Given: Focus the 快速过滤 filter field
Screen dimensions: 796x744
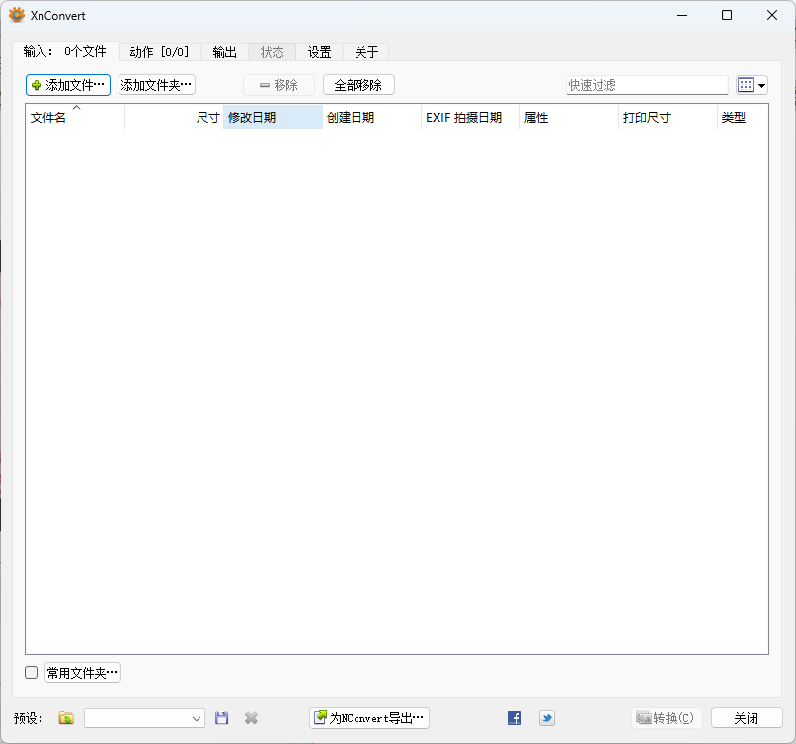Looking at the screenshot, I should [x=647, y=86].
